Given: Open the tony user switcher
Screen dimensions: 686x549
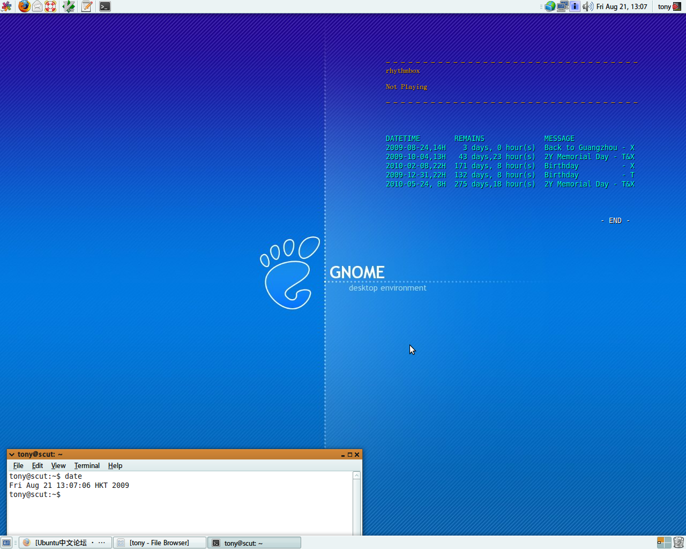Looking at the screenshot, I should pyautogui.click(x=664, y=6).
